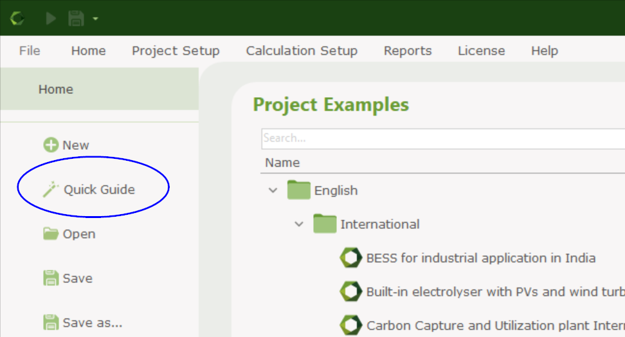This screenshot has height=337, width=625.
Task: Click the run play icon in title bar
Action: (51, 19)
